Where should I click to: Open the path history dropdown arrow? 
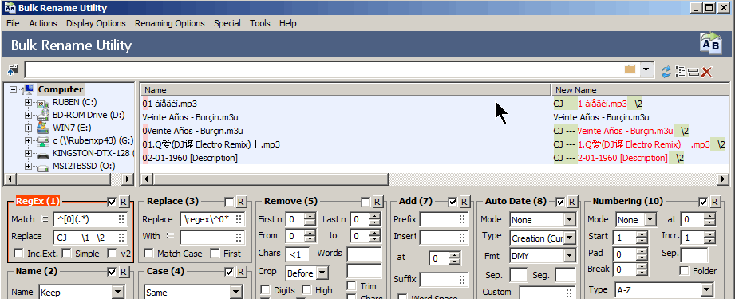tap(647, 70)
